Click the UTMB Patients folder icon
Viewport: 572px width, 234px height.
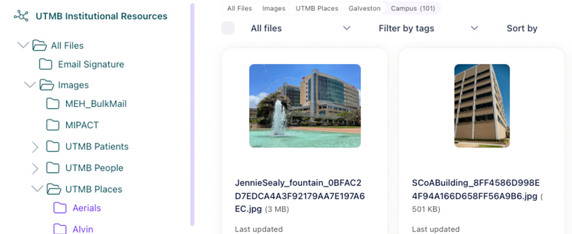pyautogui.click(x=53, y=147)
